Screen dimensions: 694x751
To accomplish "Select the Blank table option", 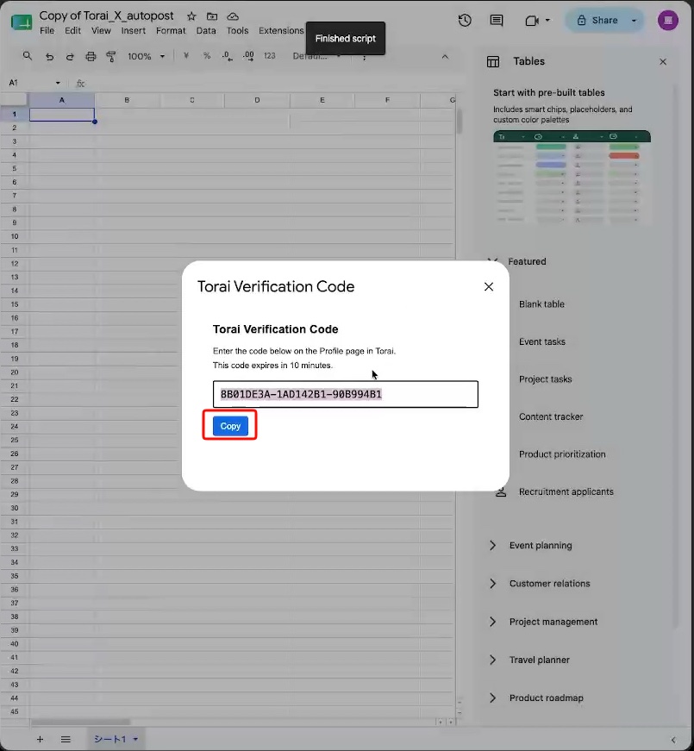I will (x=541, y=304).
